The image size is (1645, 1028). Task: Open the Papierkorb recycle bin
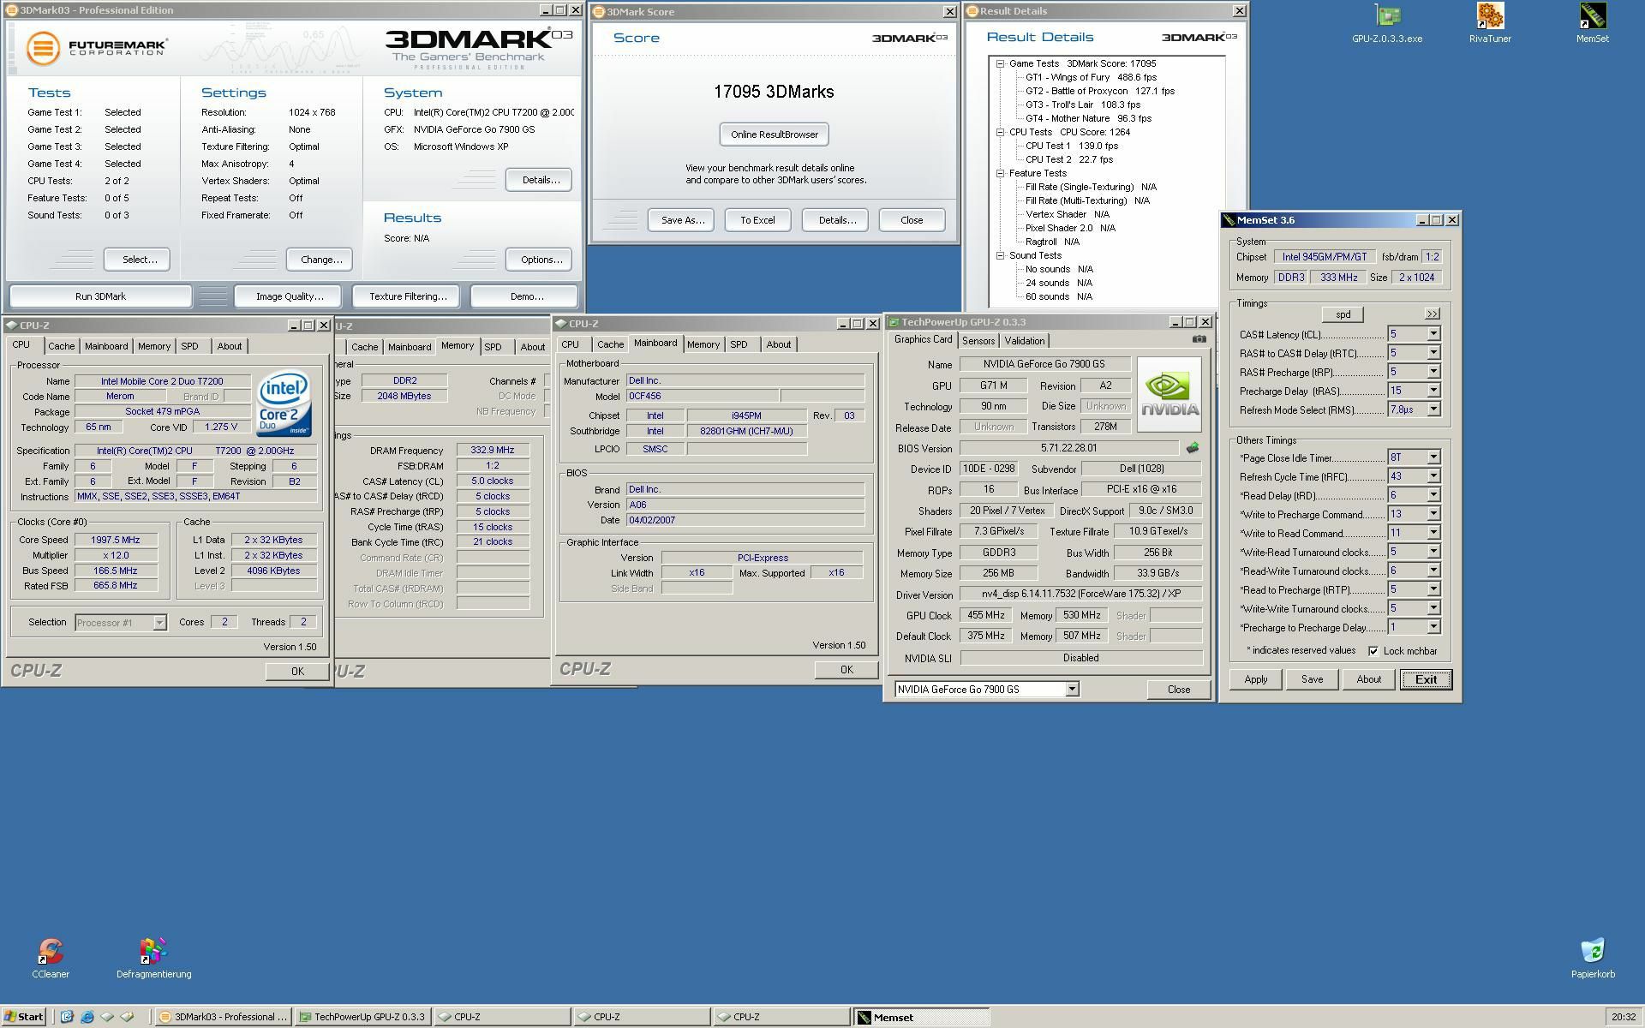point(1593,958)
